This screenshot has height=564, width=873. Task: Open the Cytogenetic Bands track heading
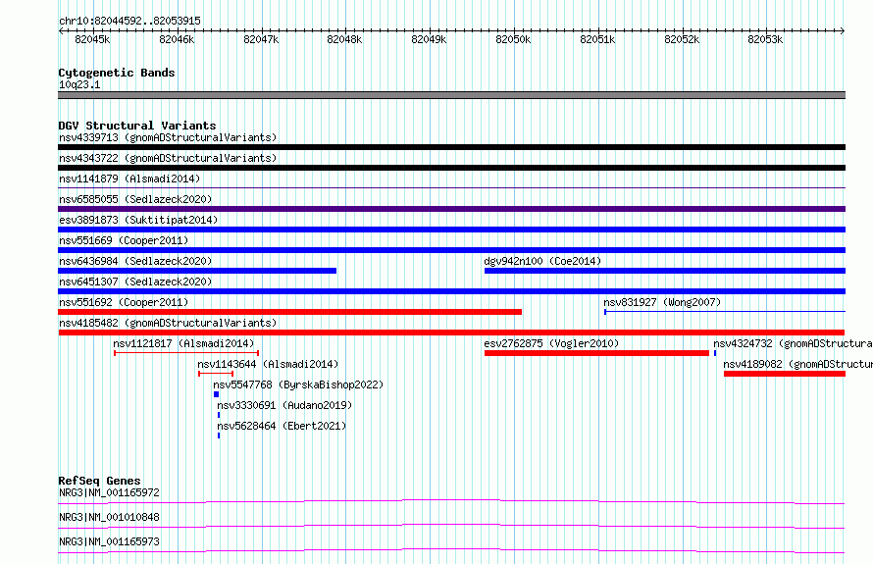tap(117, 73)
